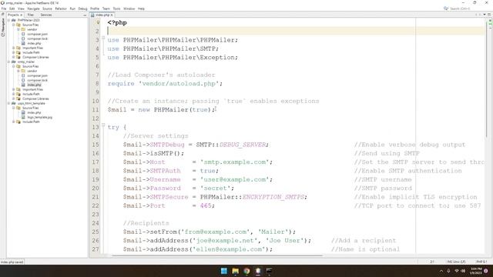Screen dimensions: 493x277
Task: Collapse Source Files under PHPMailer-2023
Action: click(x=14, y=25)
